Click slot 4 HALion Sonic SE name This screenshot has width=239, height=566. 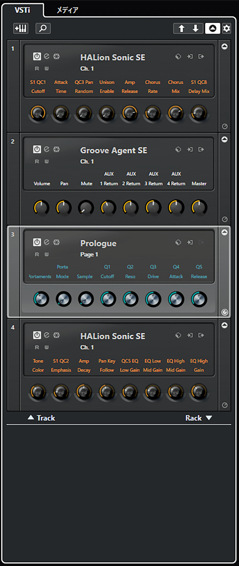point(113,336)
